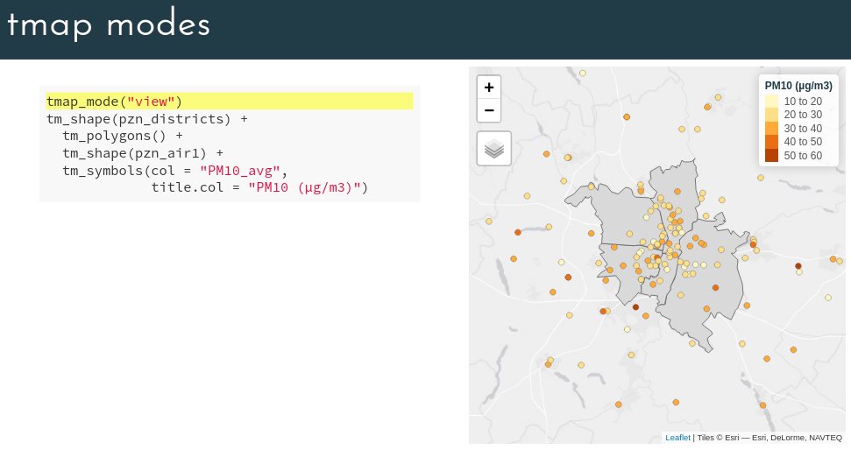Click the tm_shape(pzn_districts) code line
This screenshot has height=457, width=851.
(x=147, y=119)
